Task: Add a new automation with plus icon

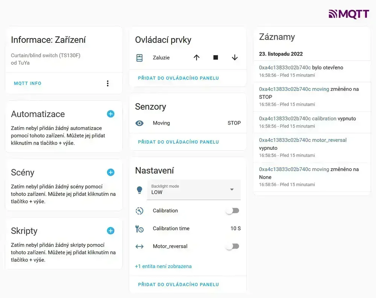Action: click(111, 114)
